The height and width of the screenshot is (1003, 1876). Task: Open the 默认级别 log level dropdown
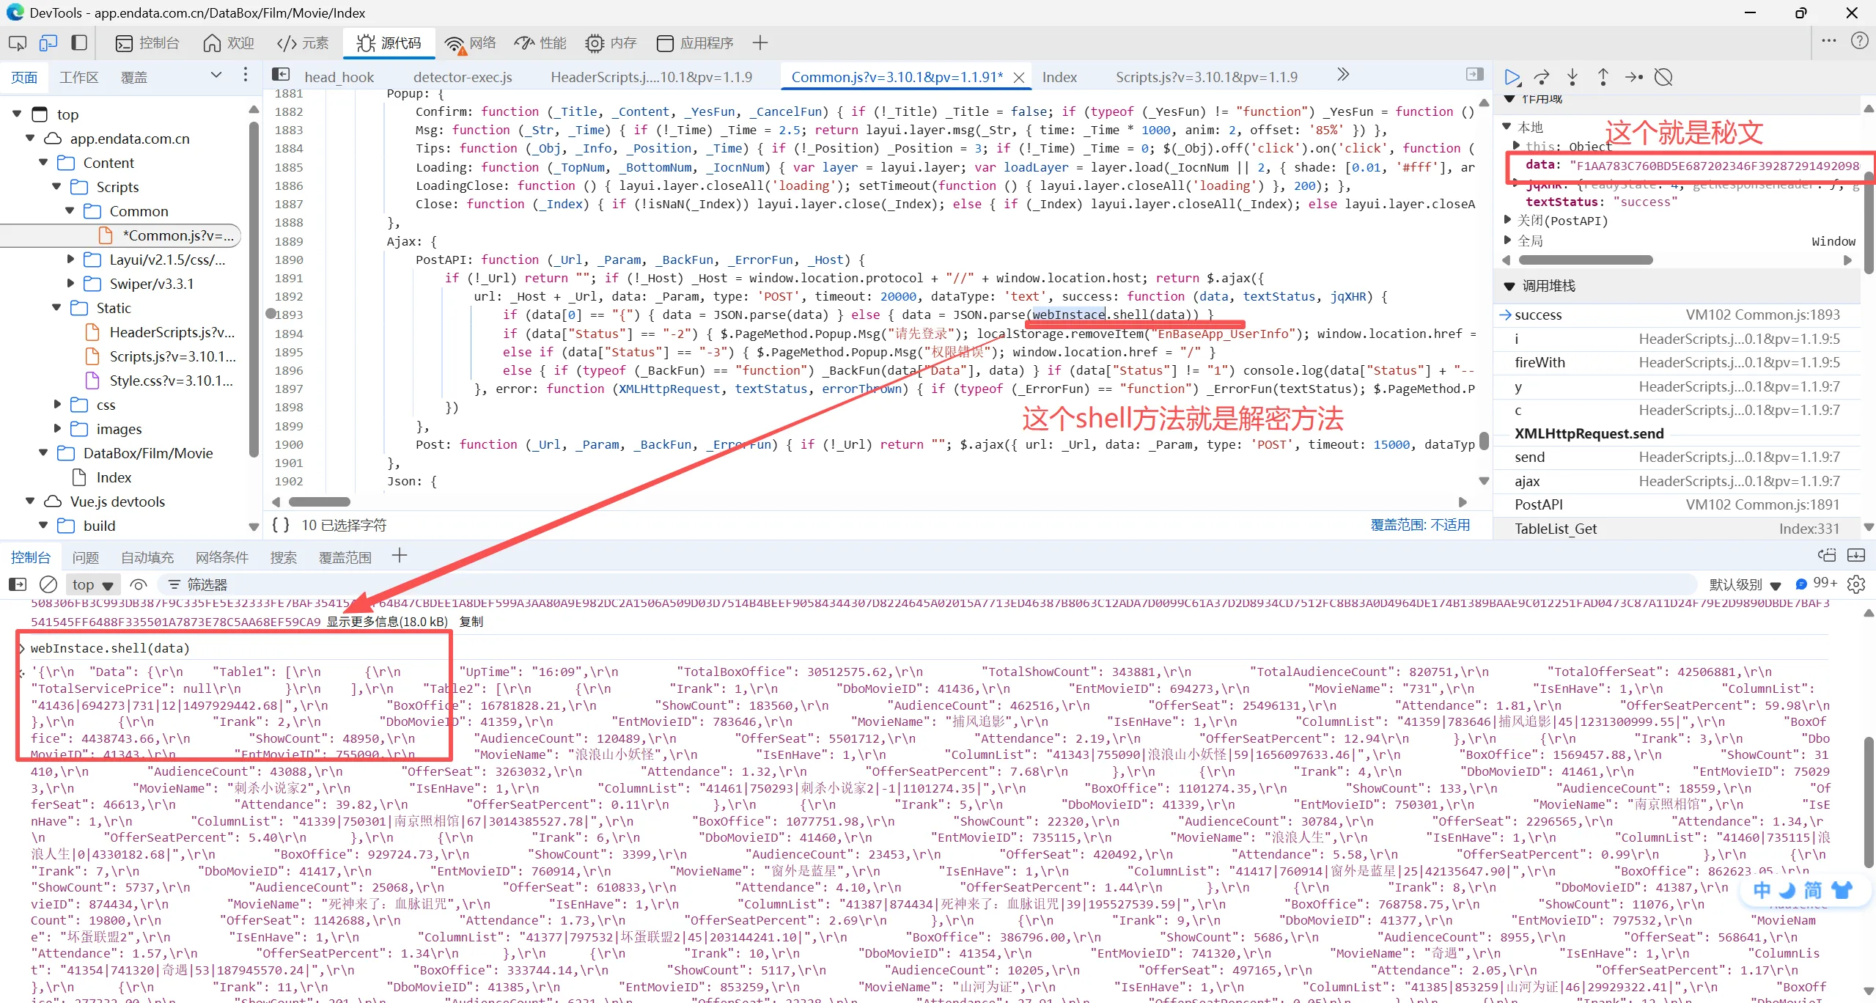[x=1745, y=584]
